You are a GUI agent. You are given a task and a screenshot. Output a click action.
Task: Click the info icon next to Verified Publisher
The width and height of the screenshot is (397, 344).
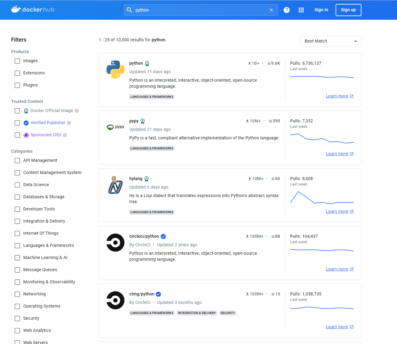tap(69, 123)
